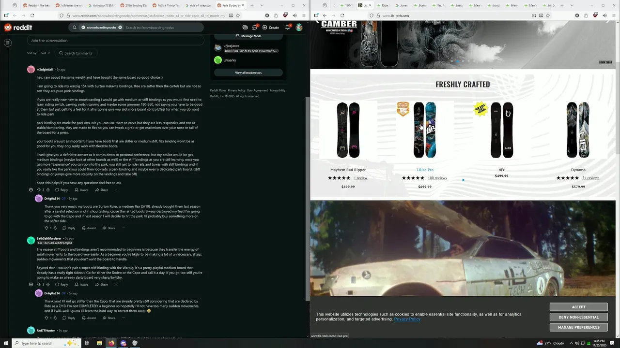Open new tab in the Lib Tech window

561,5
